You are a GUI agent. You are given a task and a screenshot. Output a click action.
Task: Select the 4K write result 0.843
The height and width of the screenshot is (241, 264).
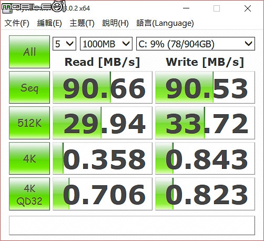[x=205, y=158]
